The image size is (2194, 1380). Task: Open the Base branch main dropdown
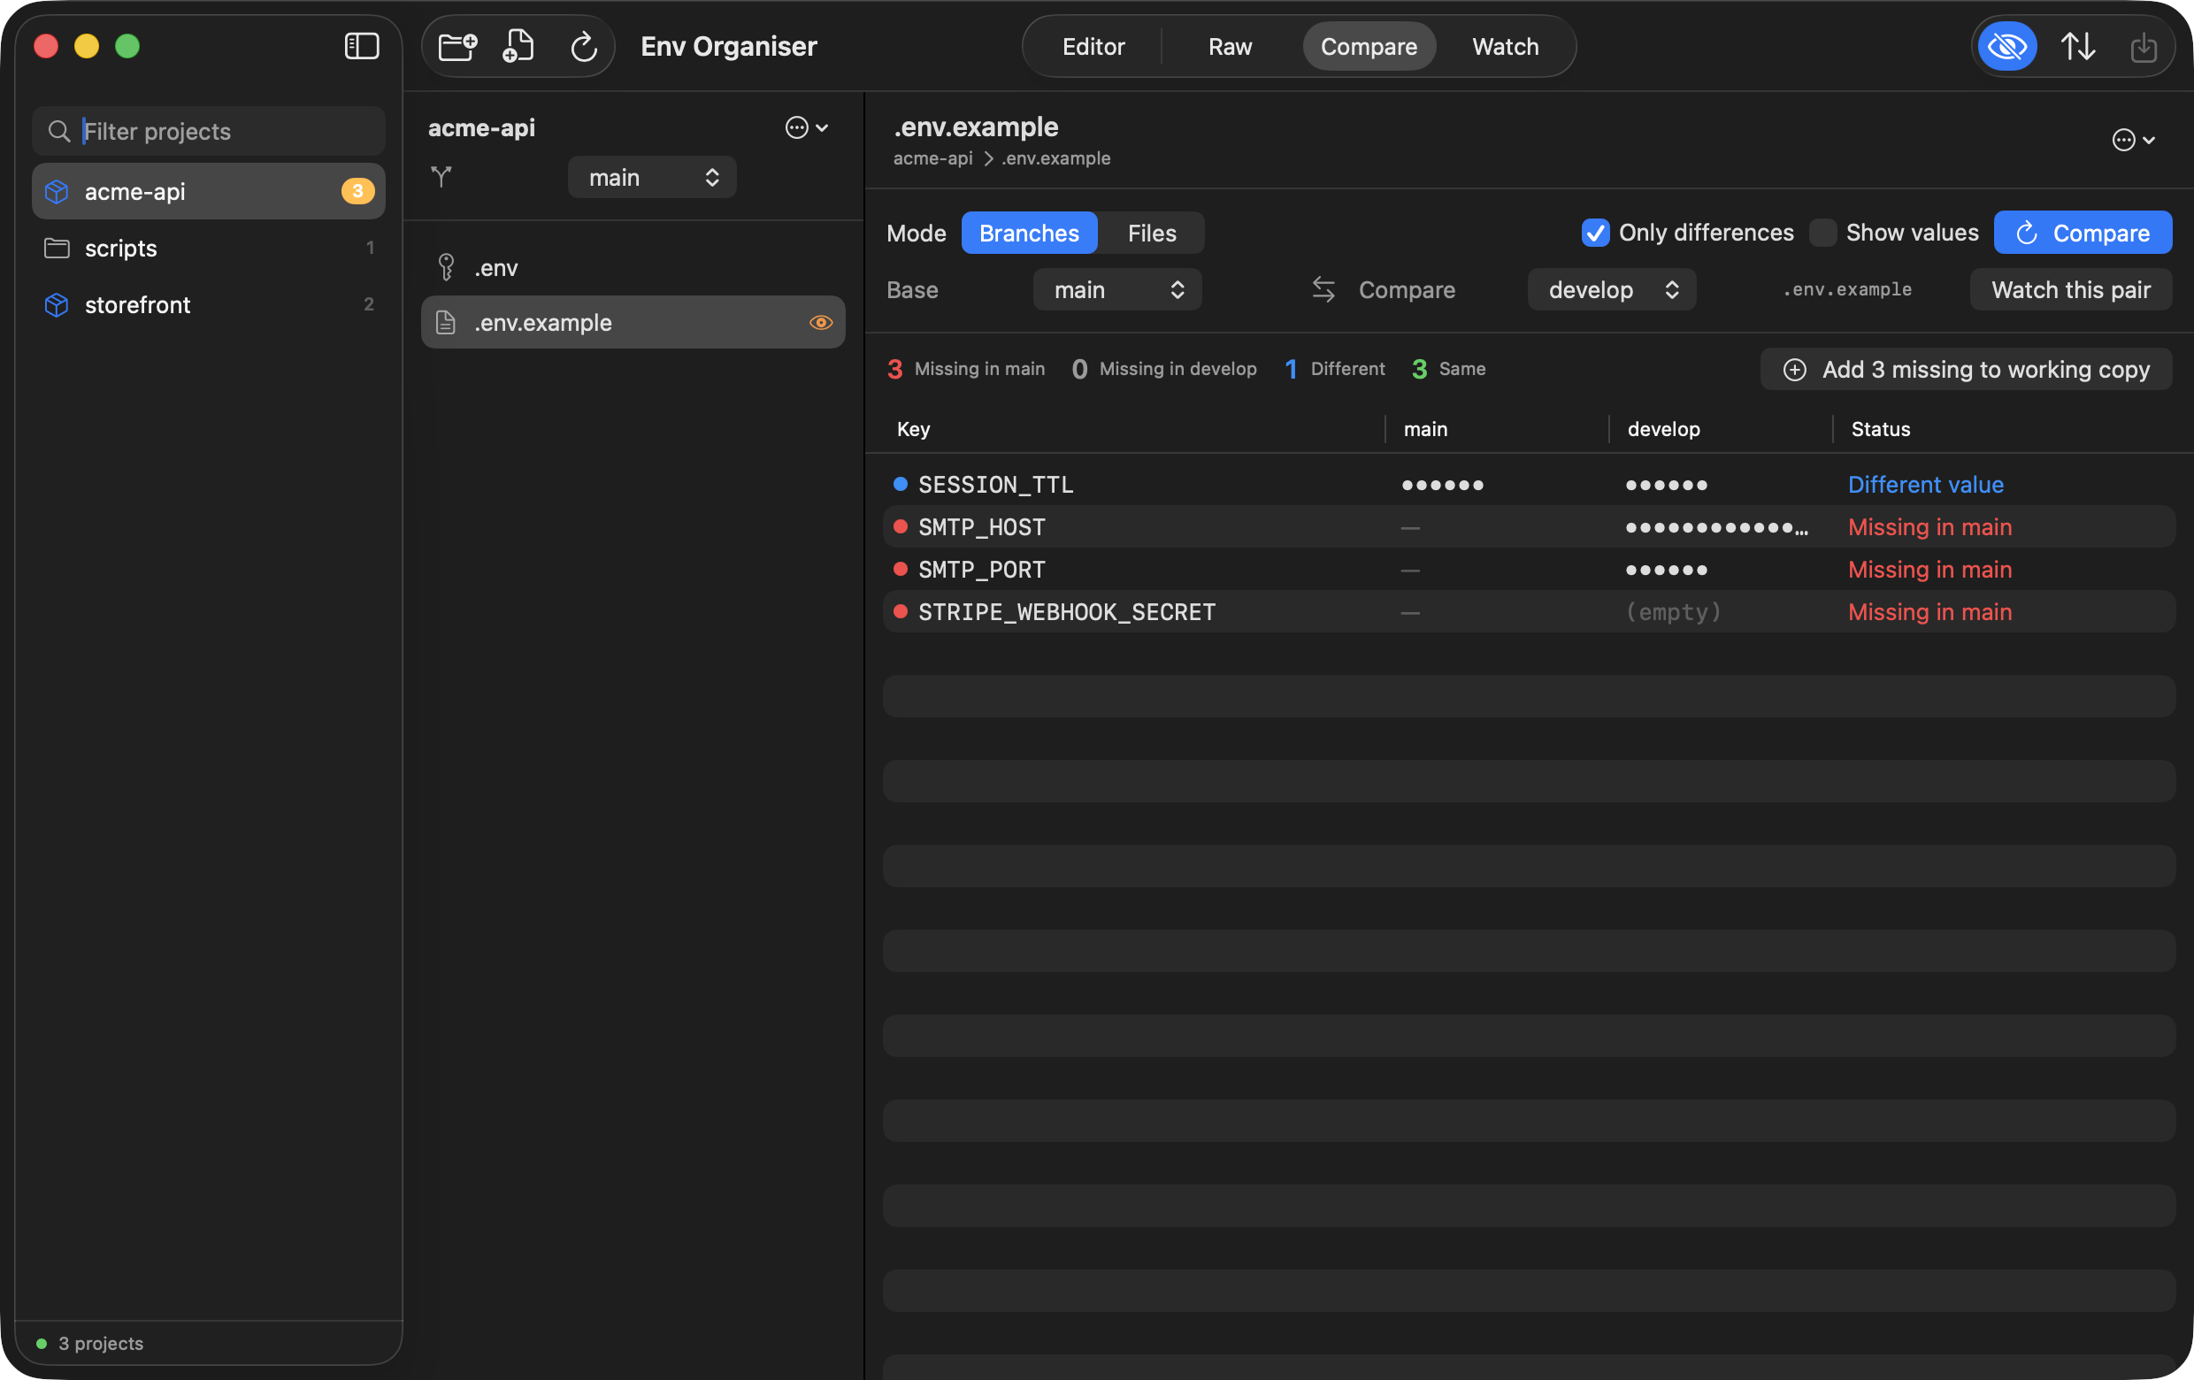click(1117, 289)
